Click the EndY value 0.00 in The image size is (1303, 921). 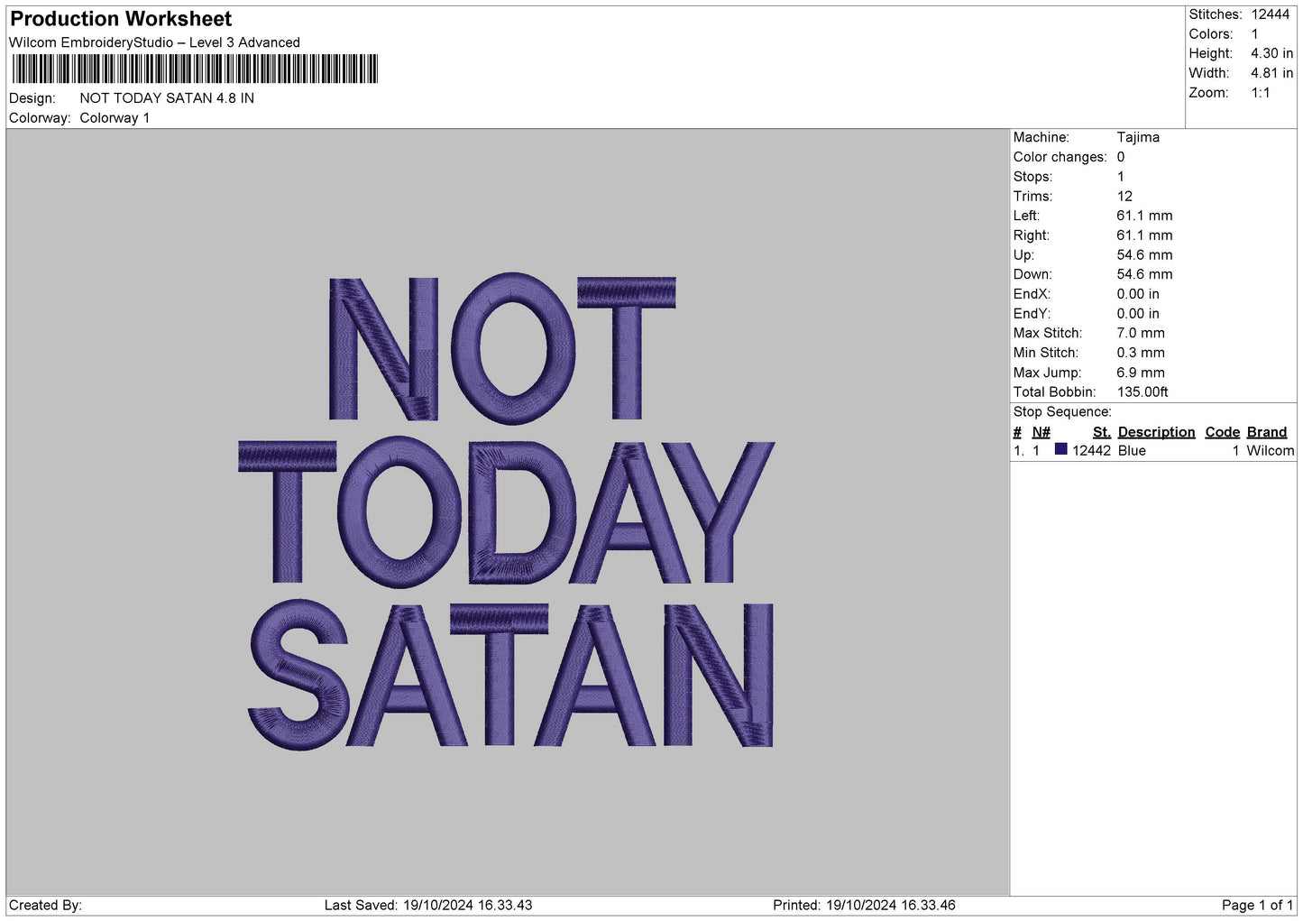pyautogui.click(x=1138, y=314)
